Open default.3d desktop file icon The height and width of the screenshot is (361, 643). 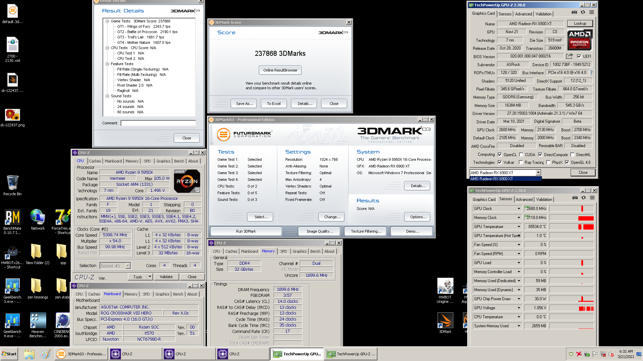[12, 14]
